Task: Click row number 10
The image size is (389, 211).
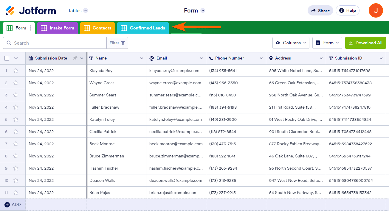Action: pyautogui.click(x=6, y=180)
